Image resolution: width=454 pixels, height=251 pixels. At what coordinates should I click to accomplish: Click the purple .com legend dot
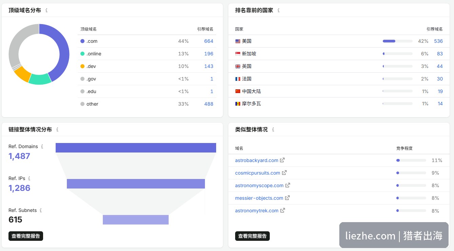click(x=82, y=41)
